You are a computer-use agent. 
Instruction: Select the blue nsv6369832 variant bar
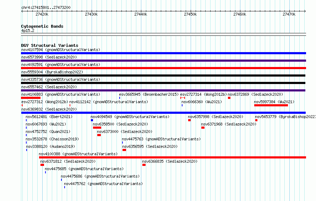(x=163, y=113)
